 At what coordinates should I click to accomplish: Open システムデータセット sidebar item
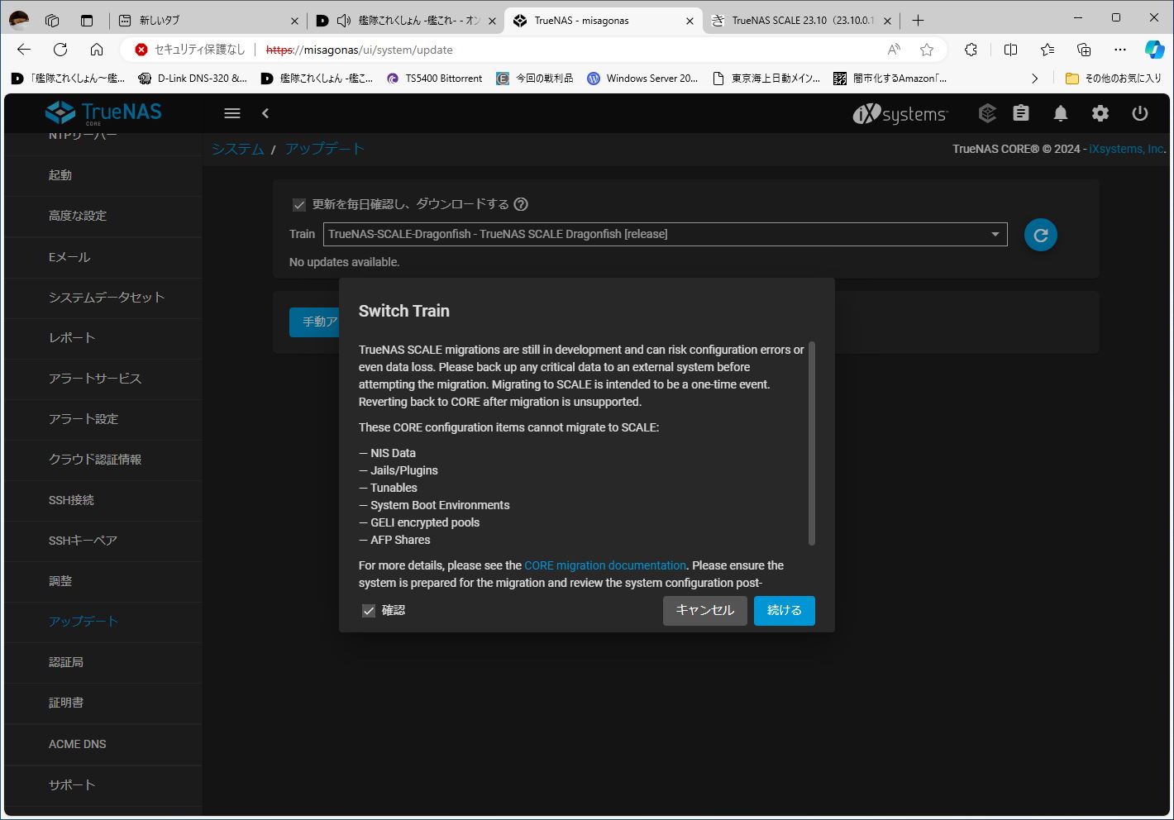(x=103, y=298)
